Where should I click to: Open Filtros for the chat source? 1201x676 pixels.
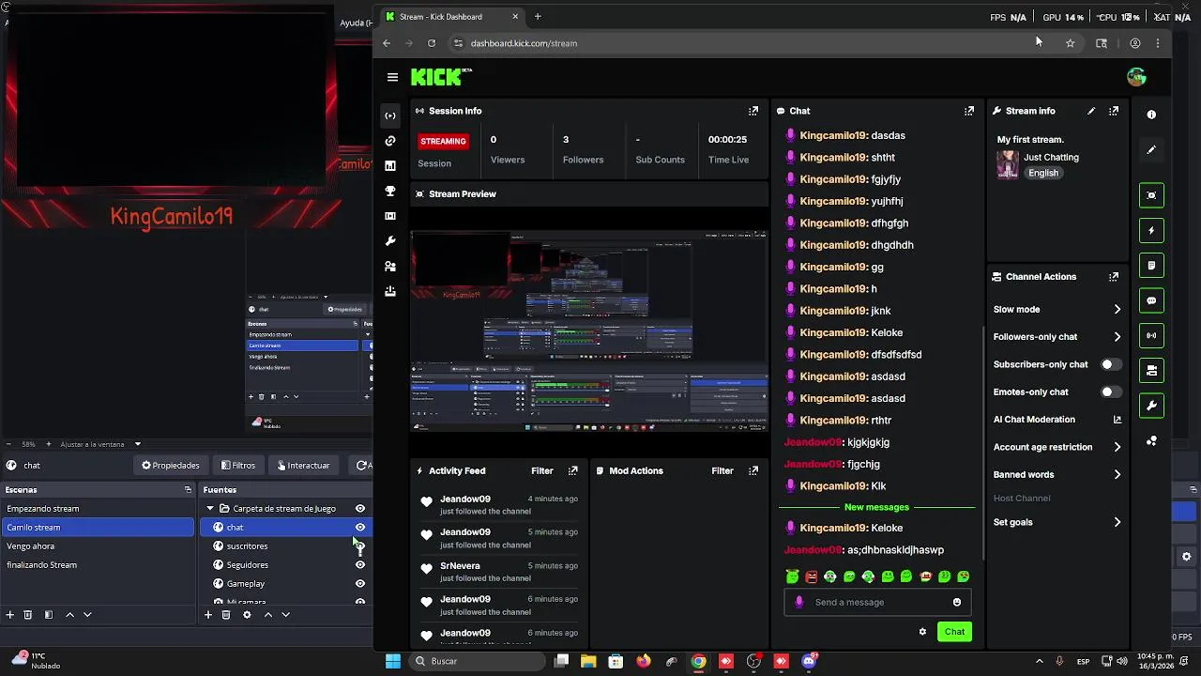point(238,466)
